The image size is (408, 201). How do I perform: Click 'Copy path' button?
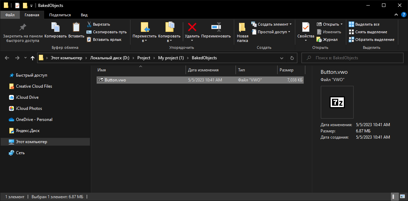(x=107, y=32)
